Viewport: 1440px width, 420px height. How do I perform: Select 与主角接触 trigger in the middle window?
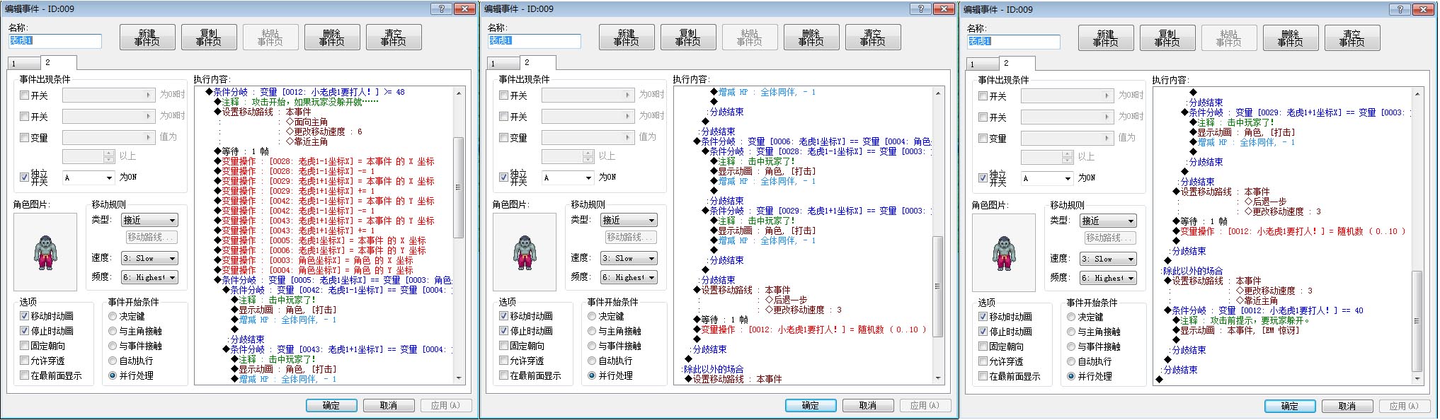(x=592, y=331)
